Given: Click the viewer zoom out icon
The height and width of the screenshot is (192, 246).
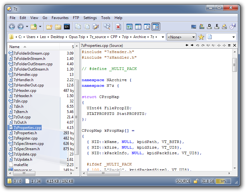Looking at the screenshot, I should click(213, 45).
